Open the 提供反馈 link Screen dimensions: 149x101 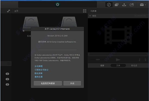[x=38, y=77]
